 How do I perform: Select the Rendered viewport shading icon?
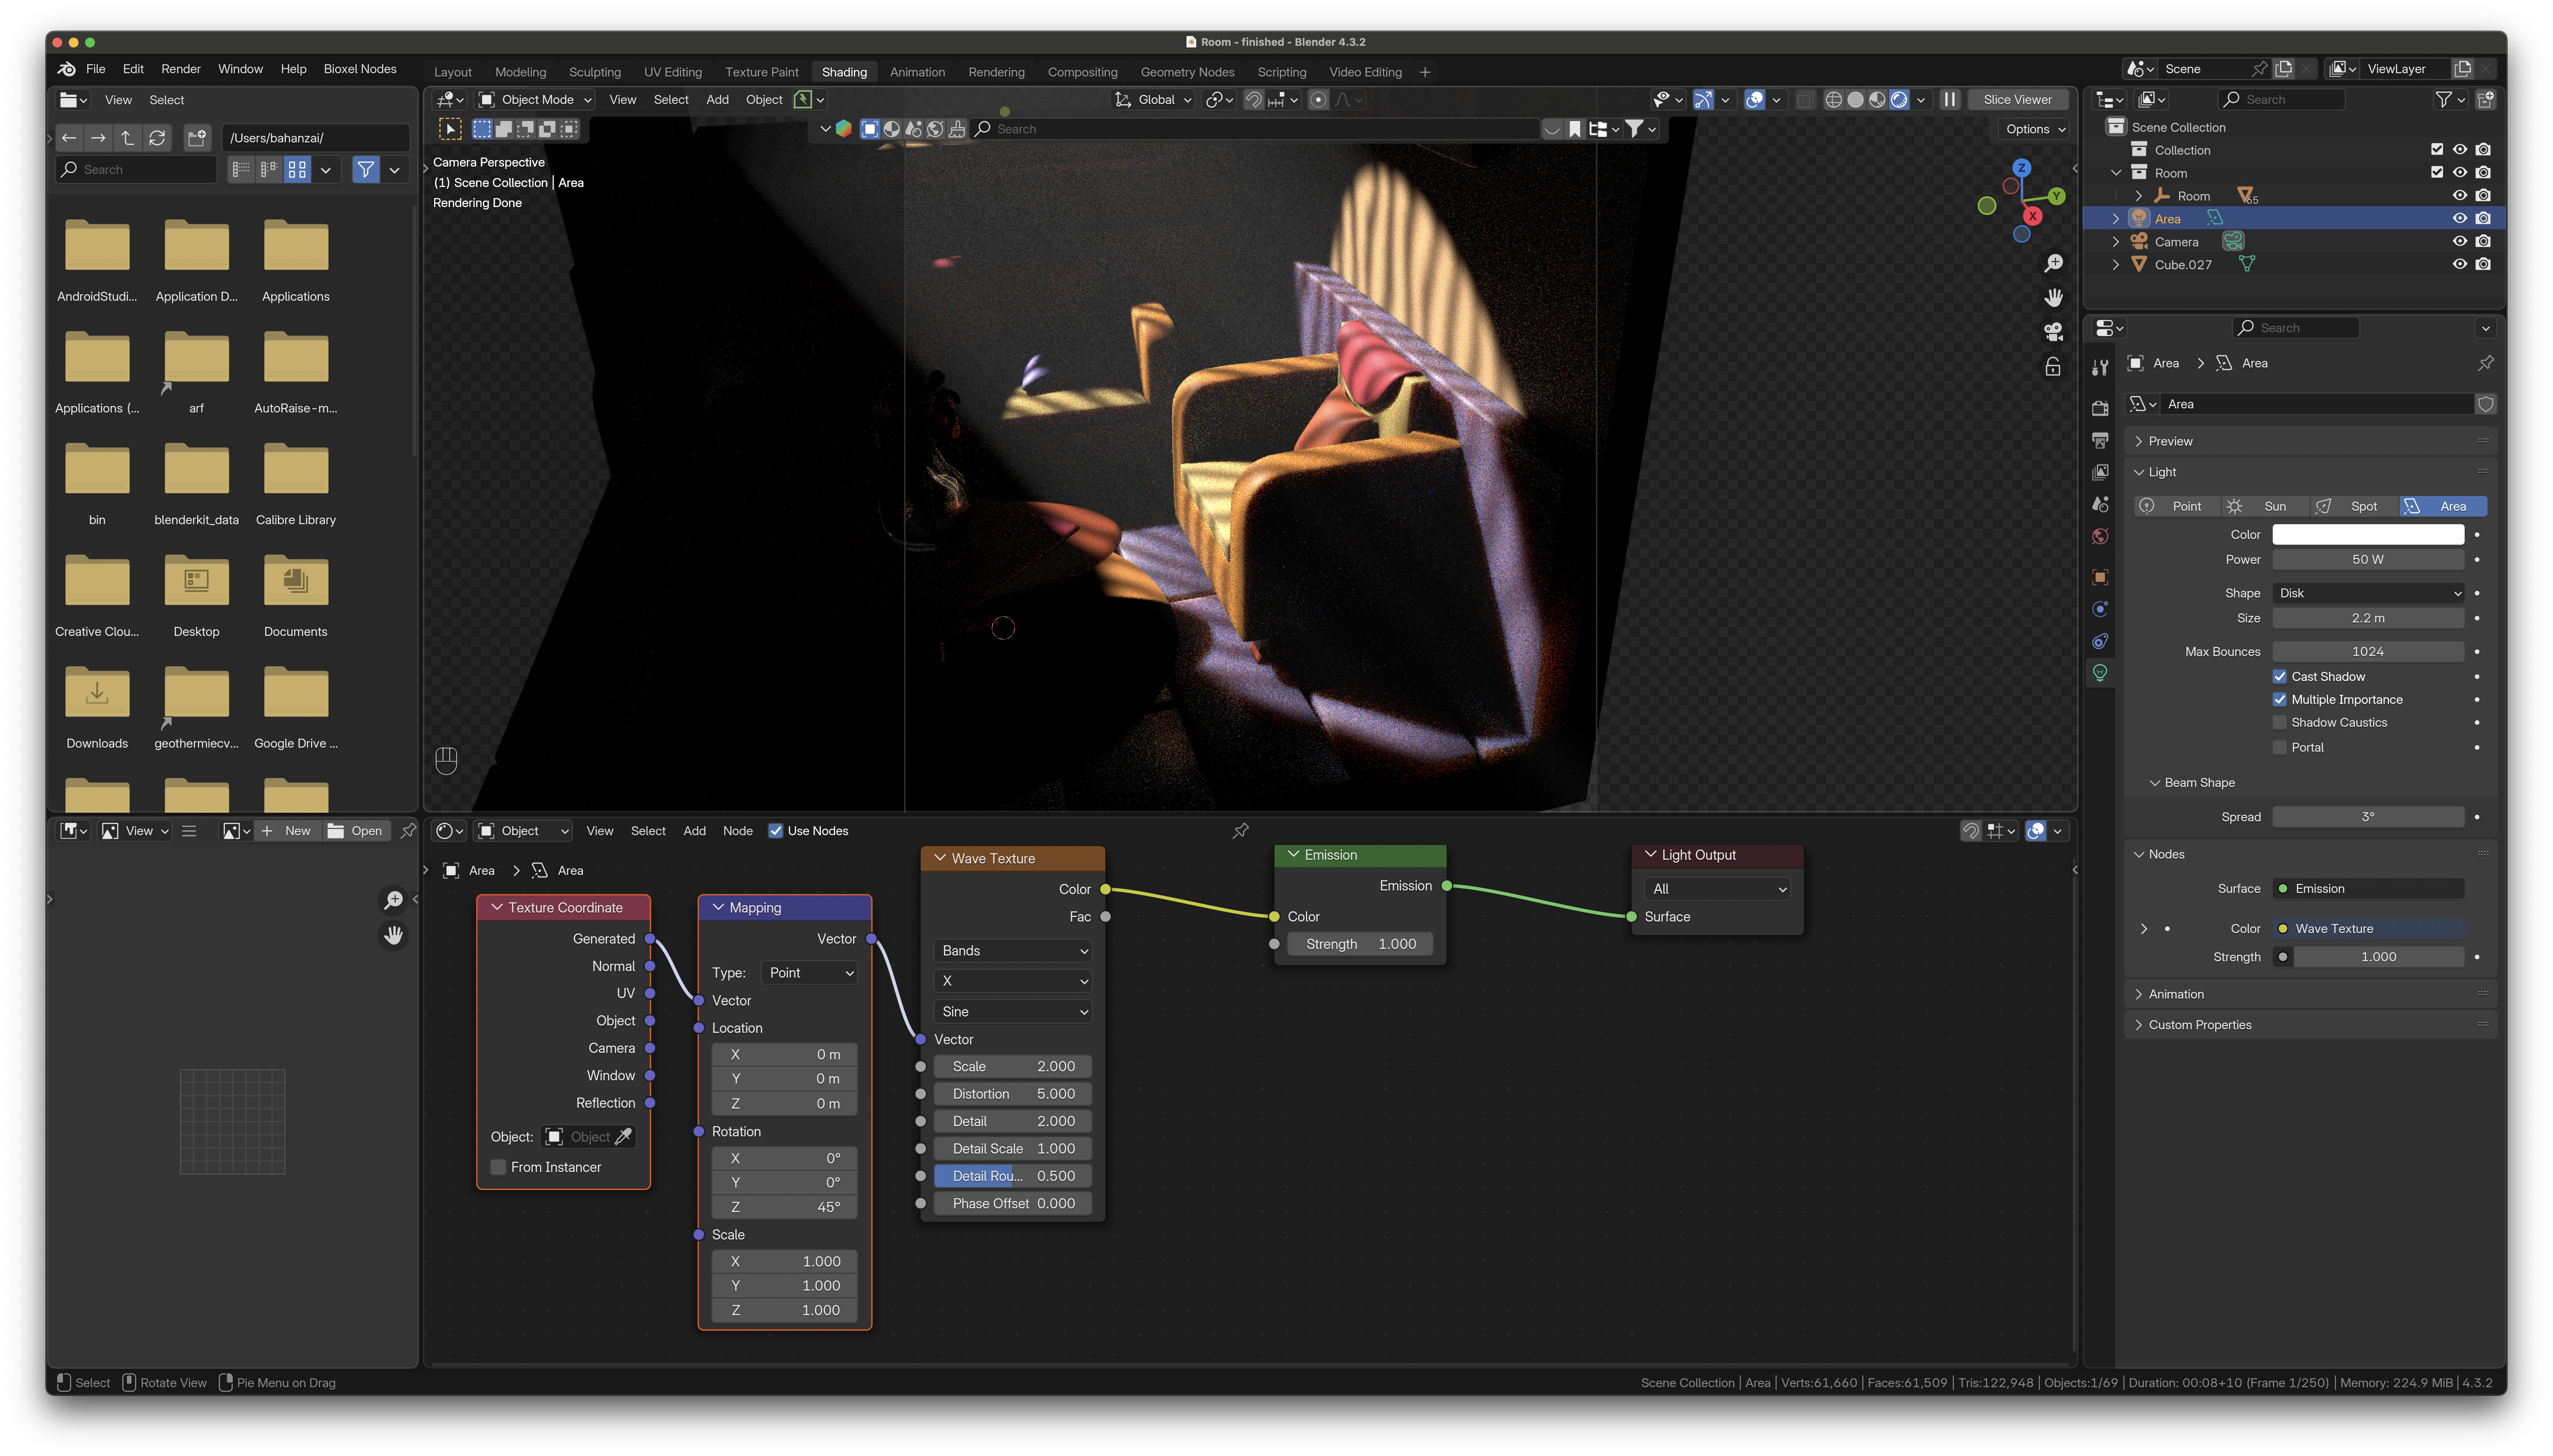click(1899, 100)
